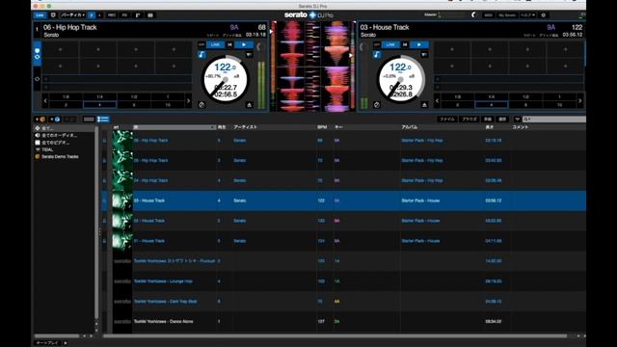Screen dimensions: 617x347
Task: Shift right deck auto-loop sizes right
Action: (x=580, y=101)
